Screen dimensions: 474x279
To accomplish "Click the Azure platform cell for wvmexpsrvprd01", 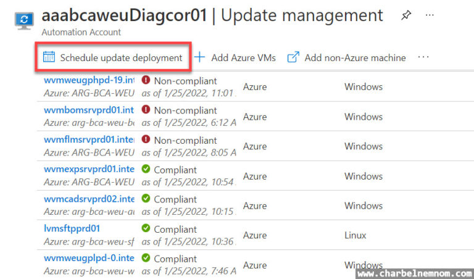I will pyautogui.click(x=255, y=176).
